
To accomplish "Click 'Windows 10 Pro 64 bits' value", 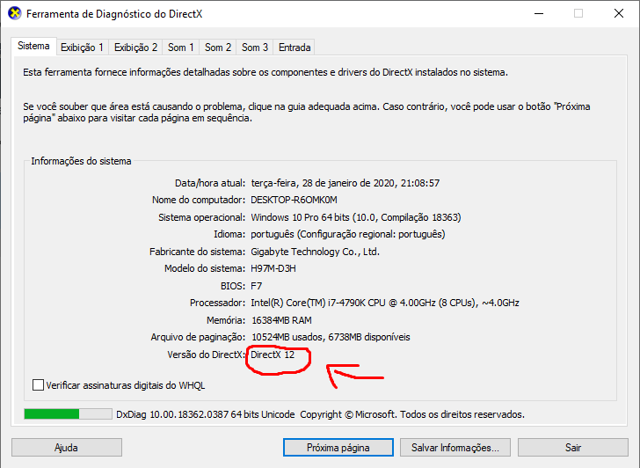I will [x=300, y=217].
